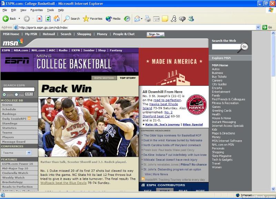Select the ESPN search radio button
This screenshot has height=199, width=276.
[x=4, y=95]
